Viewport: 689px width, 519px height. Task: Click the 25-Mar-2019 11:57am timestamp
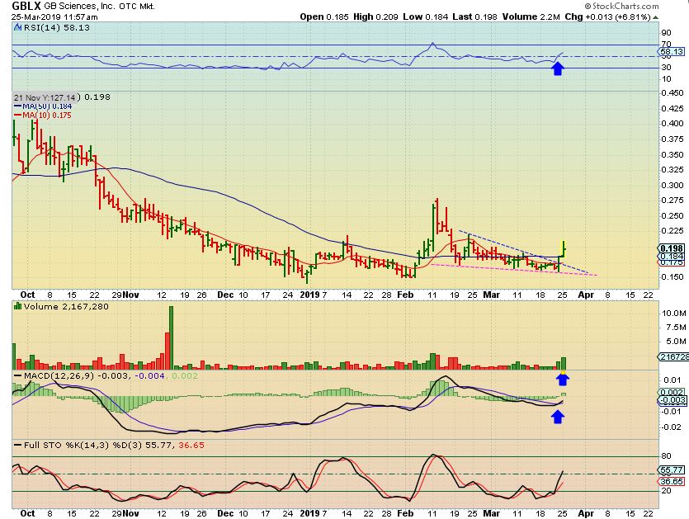tap(54, 17)
